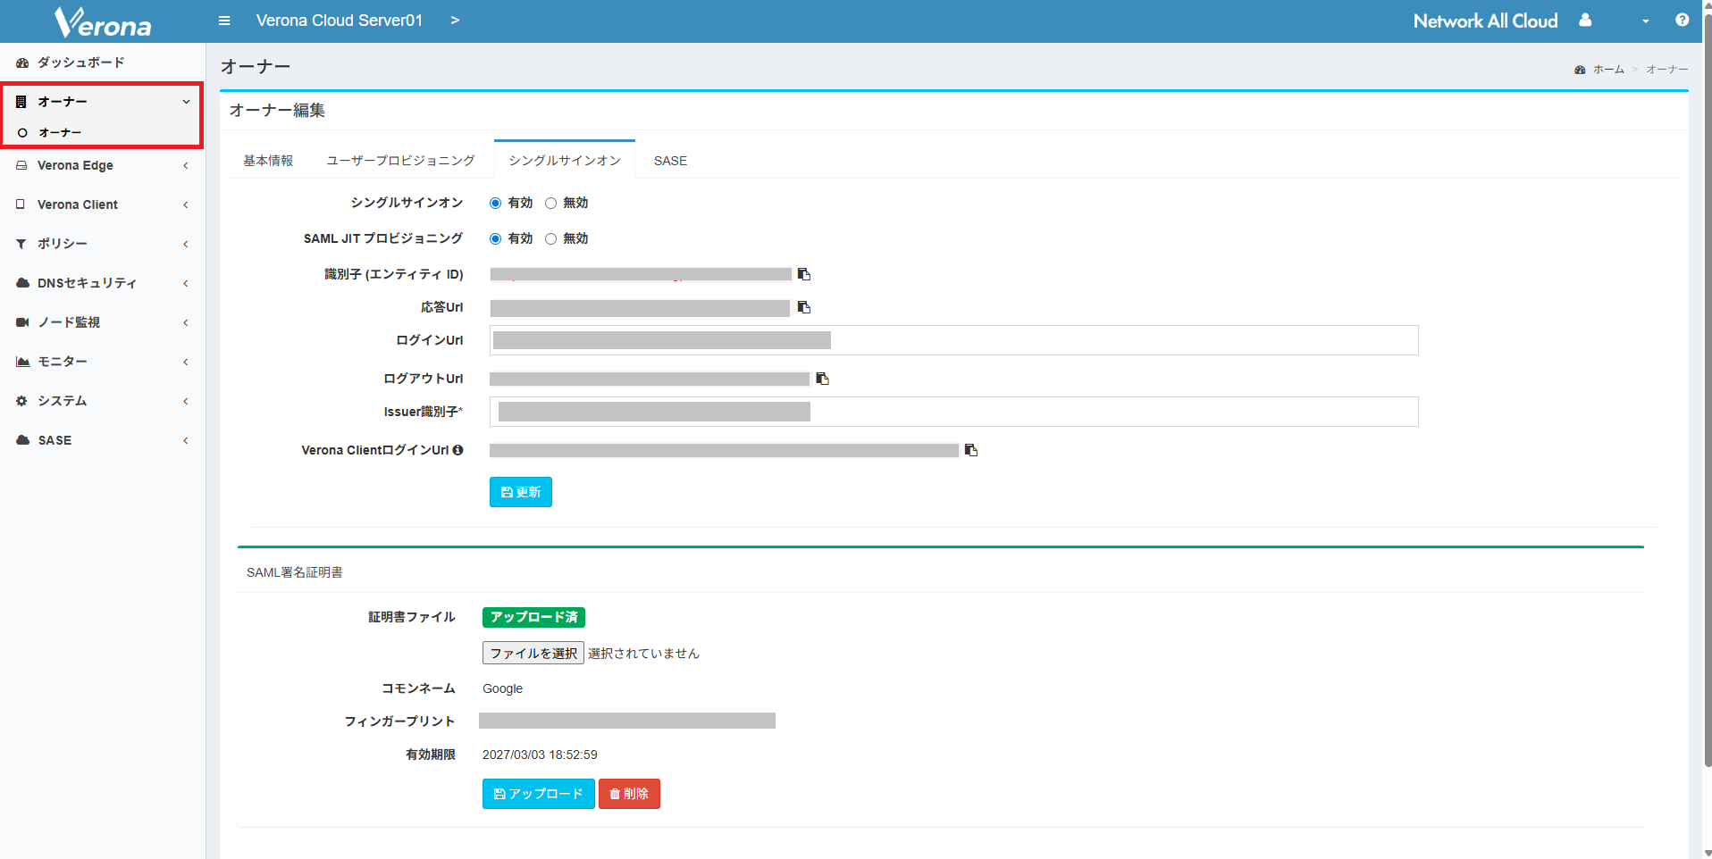Switch to the SASE tab
The width and height of the screenshot is (1712, 859).
click(x=670, y=161)
